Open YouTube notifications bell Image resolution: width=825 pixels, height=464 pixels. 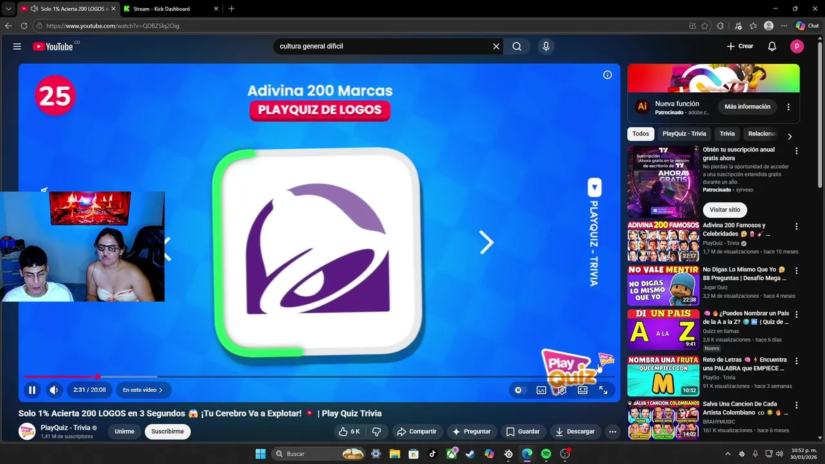(772, 46)
